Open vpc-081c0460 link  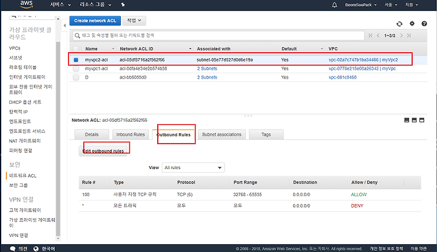coord(342,78)
